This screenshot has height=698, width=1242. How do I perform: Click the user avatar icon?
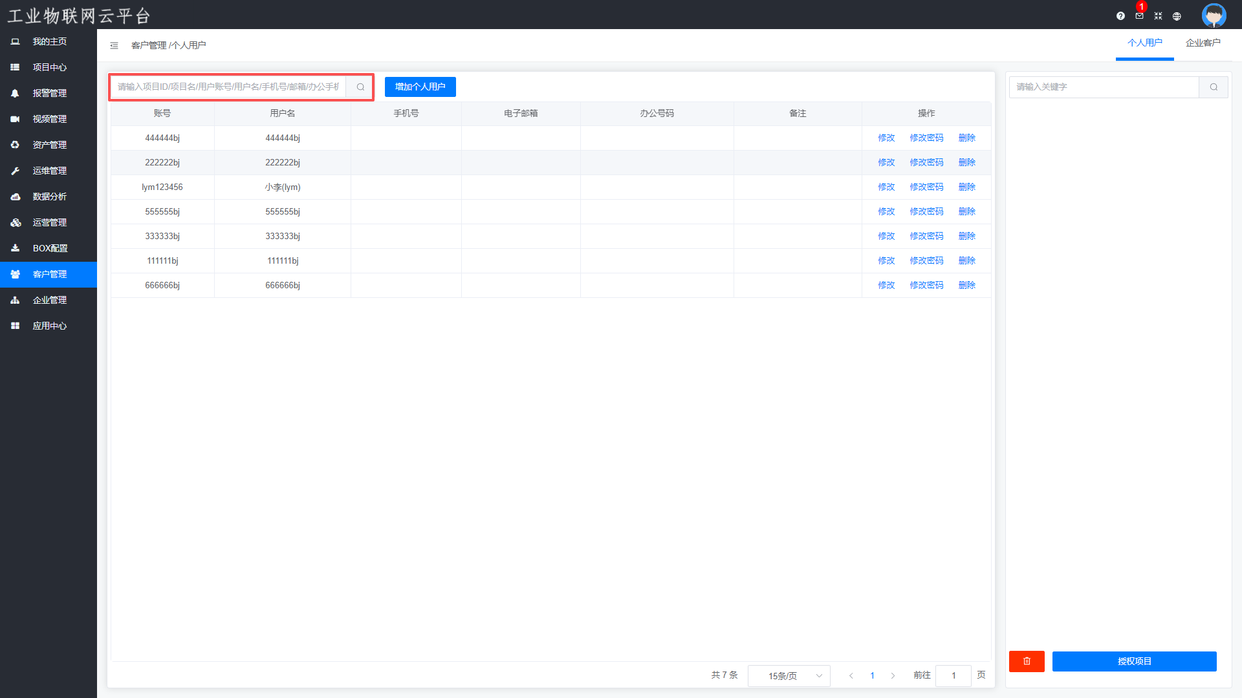point(1214,15)
